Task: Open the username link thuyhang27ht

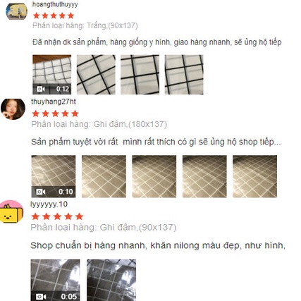Action: point(54,102)
